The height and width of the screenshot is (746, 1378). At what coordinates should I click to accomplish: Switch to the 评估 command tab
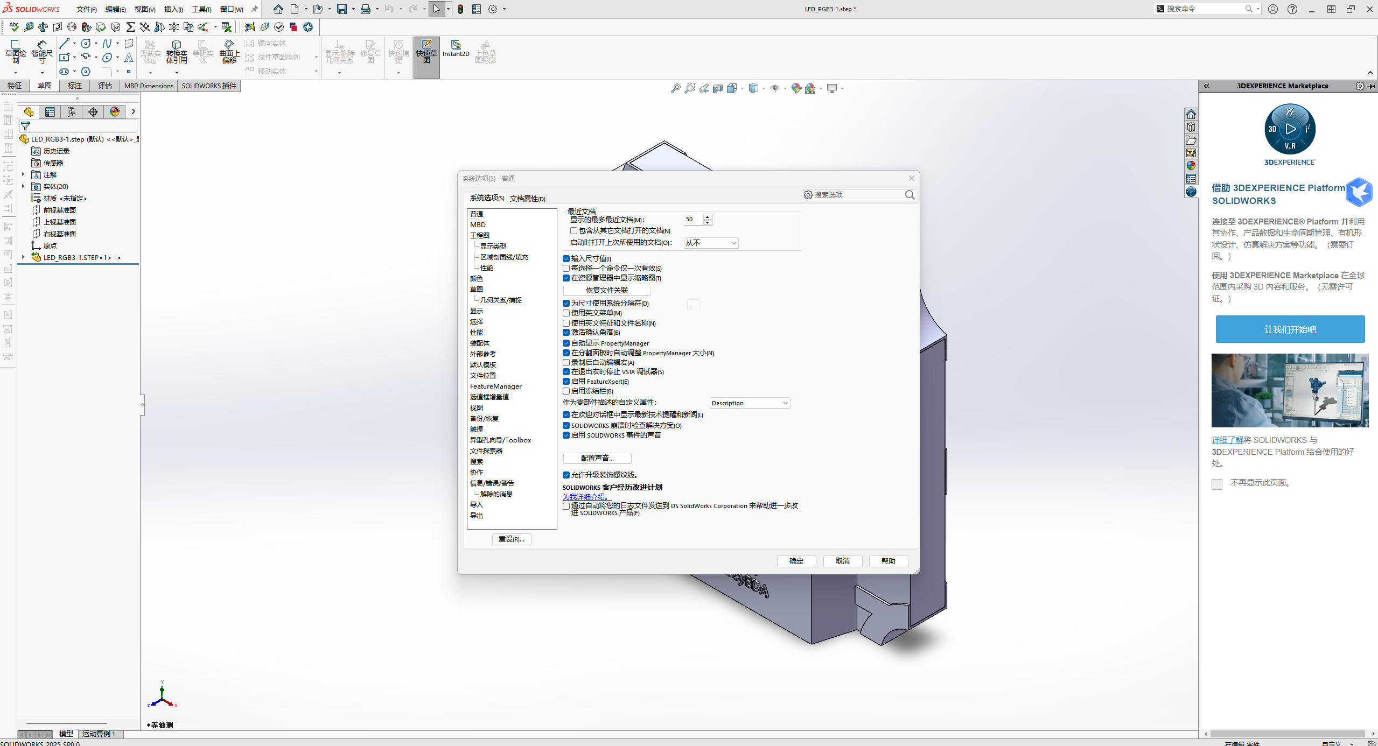coord(105,86)
